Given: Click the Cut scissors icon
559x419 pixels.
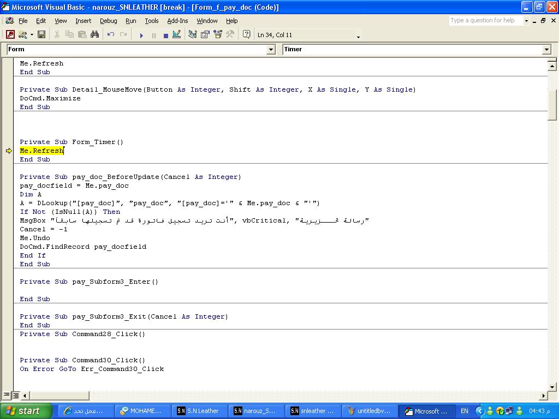Looking at the screenshot, I should point(57,34).
